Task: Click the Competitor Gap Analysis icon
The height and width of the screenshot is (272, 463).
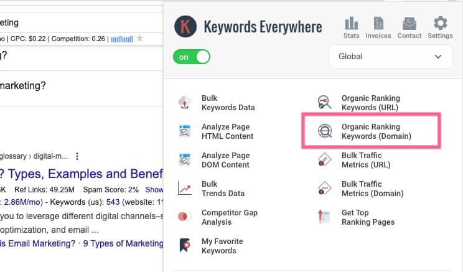Action: [x=184, y=217]
